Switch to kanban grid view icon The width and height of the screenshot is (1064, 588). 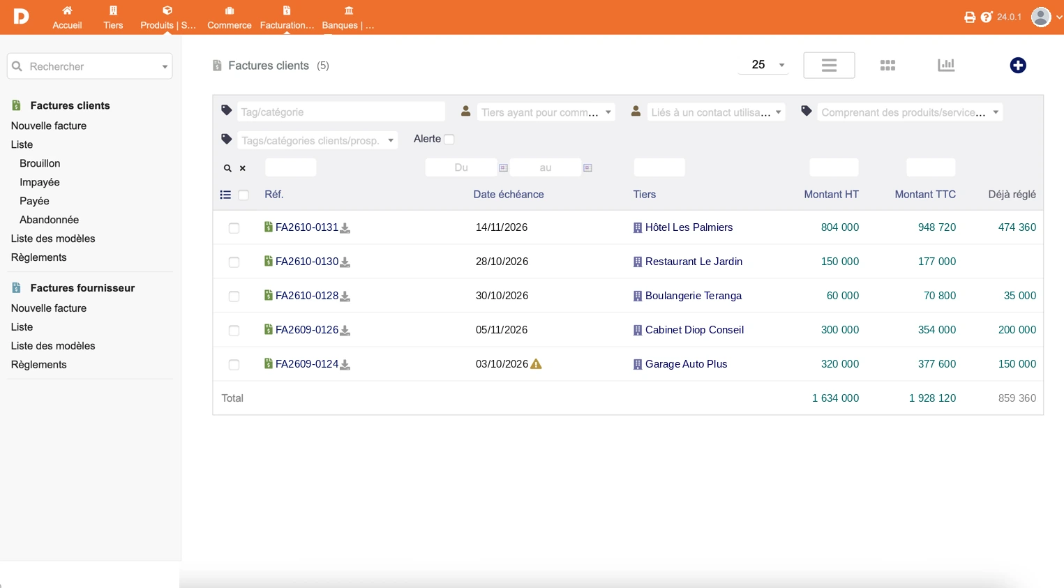point(887,66)
